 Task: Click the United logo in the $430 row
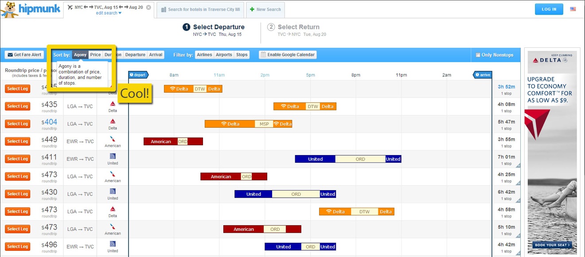click(x=113, y=191)
